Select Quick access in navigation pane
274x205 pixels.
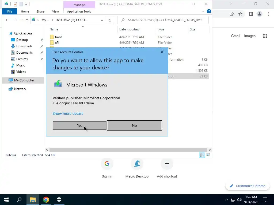coord(23,33)
